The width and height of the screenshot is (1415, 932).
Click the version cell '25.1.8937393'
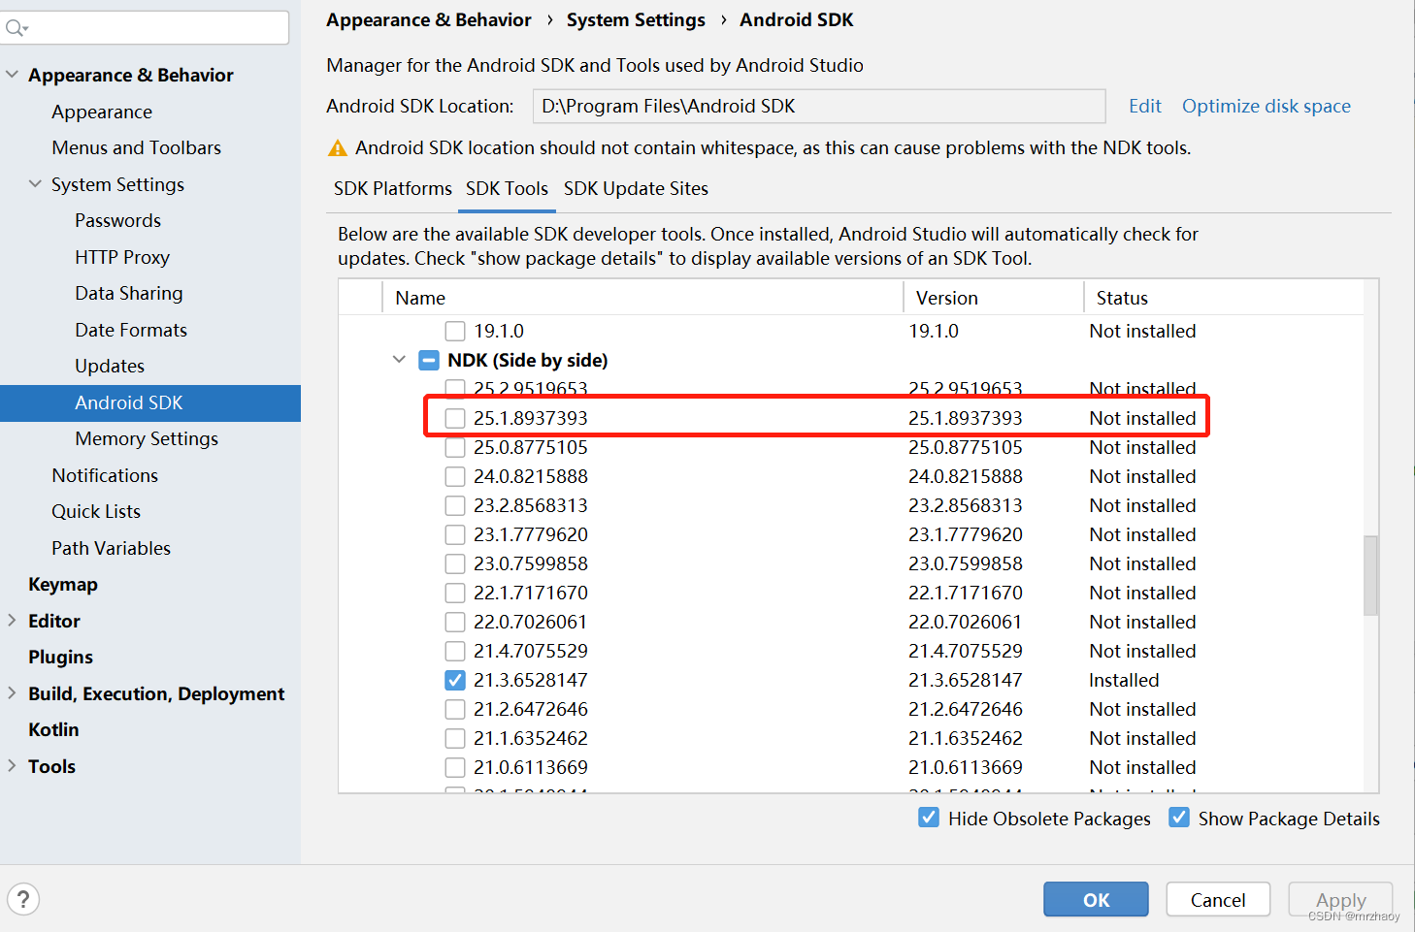(966, 418)
